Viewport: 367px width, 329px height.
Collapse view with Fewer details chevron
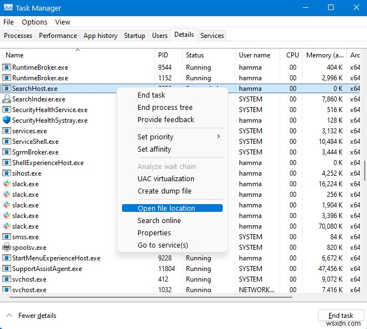tap(9, 315)
